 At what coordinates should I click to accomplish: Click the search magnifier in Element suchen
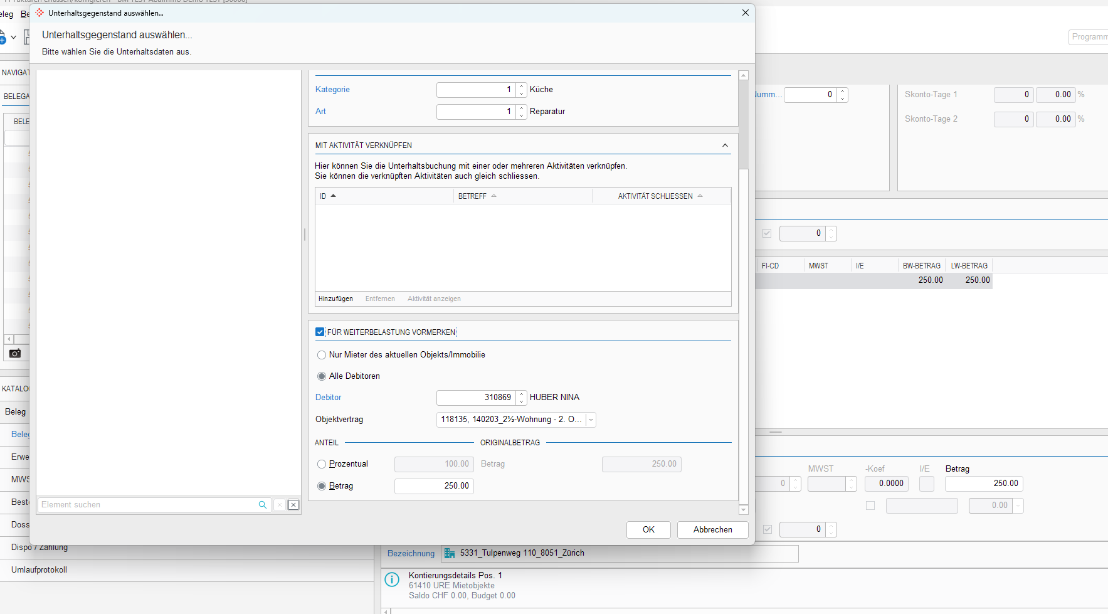262,505
